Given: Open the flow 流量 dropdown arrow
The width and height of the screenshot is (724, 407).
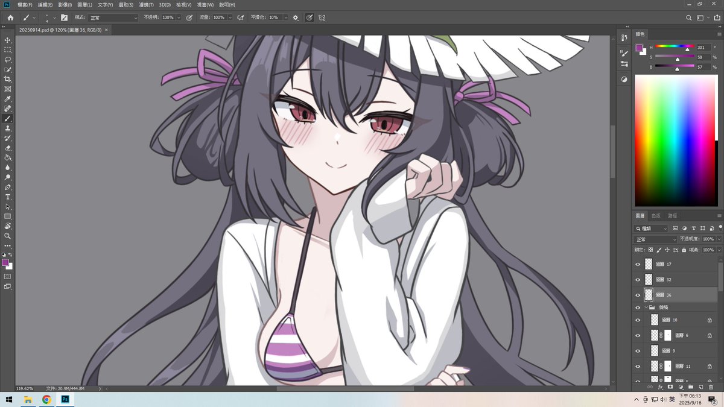Looking at the screenshot, I should [230, 17].
